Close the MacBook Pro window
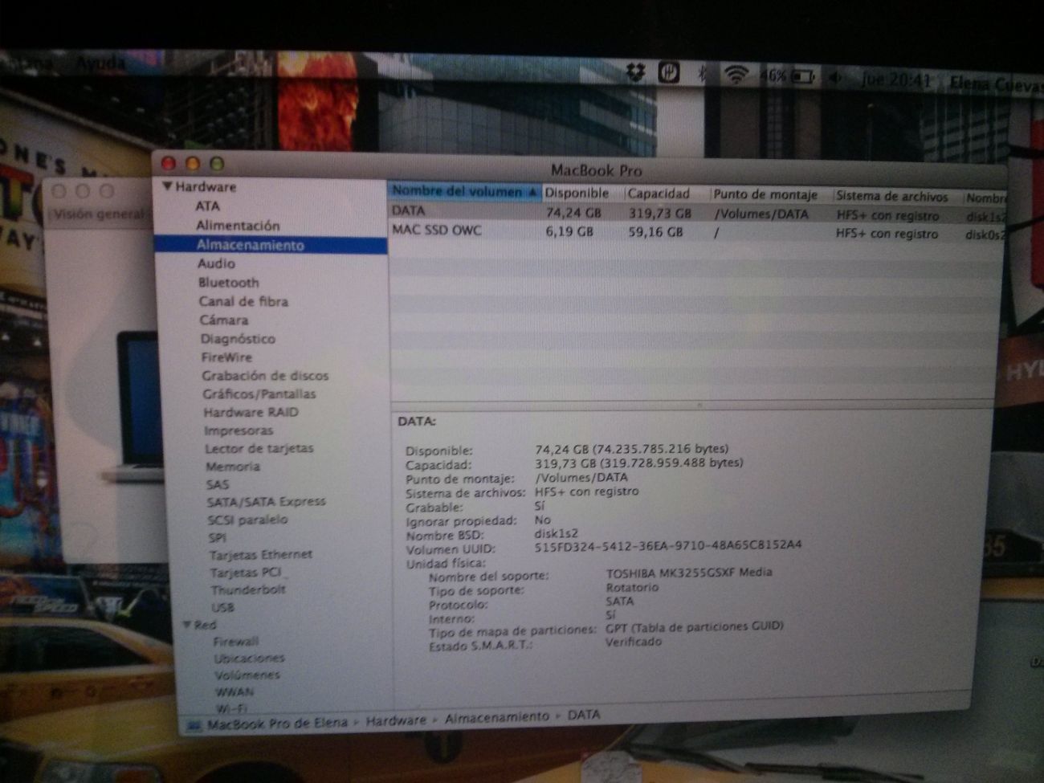Image resolution: width=1044 pixels, height=783 pixels. pos(169,163)
